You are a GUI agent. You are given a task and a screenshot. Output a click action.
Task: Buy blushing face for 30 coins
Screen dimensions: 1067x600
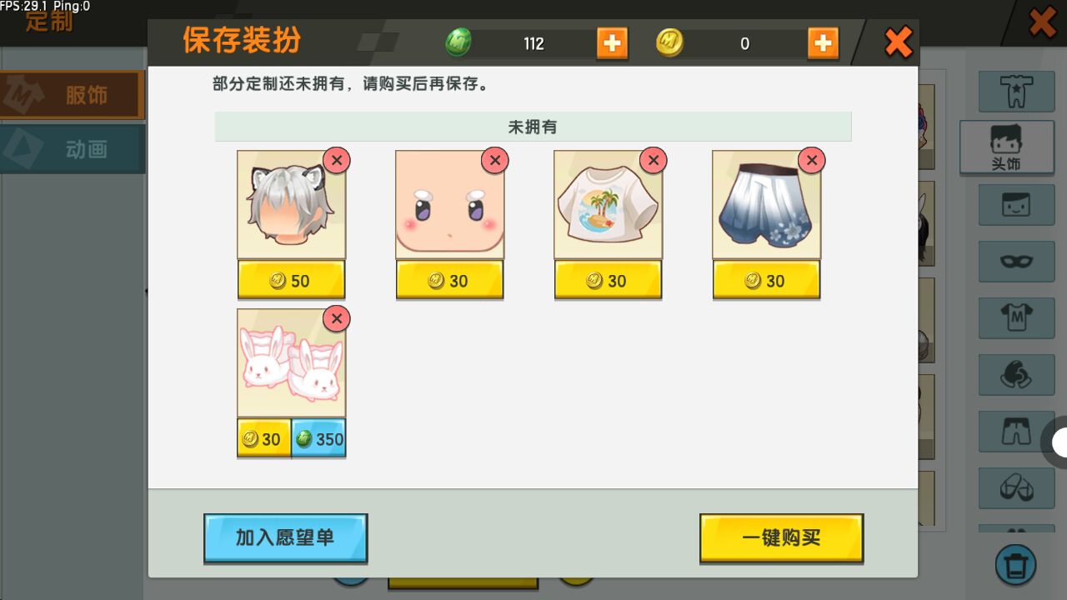click(449, 280)
